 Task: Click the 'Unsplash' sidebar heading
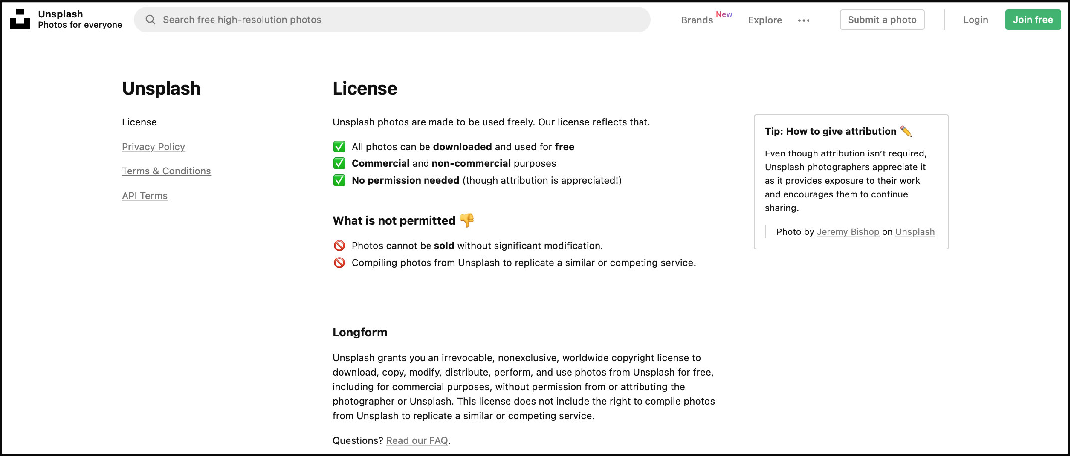[x=161, y=88]
